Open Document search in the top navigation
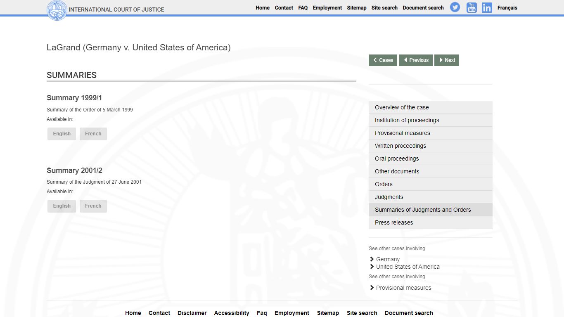The image size is (564, 317). [423, 8]
